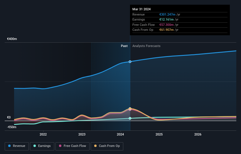
Task: Select the 2023 x-axis label
Action: click(82, 135)
